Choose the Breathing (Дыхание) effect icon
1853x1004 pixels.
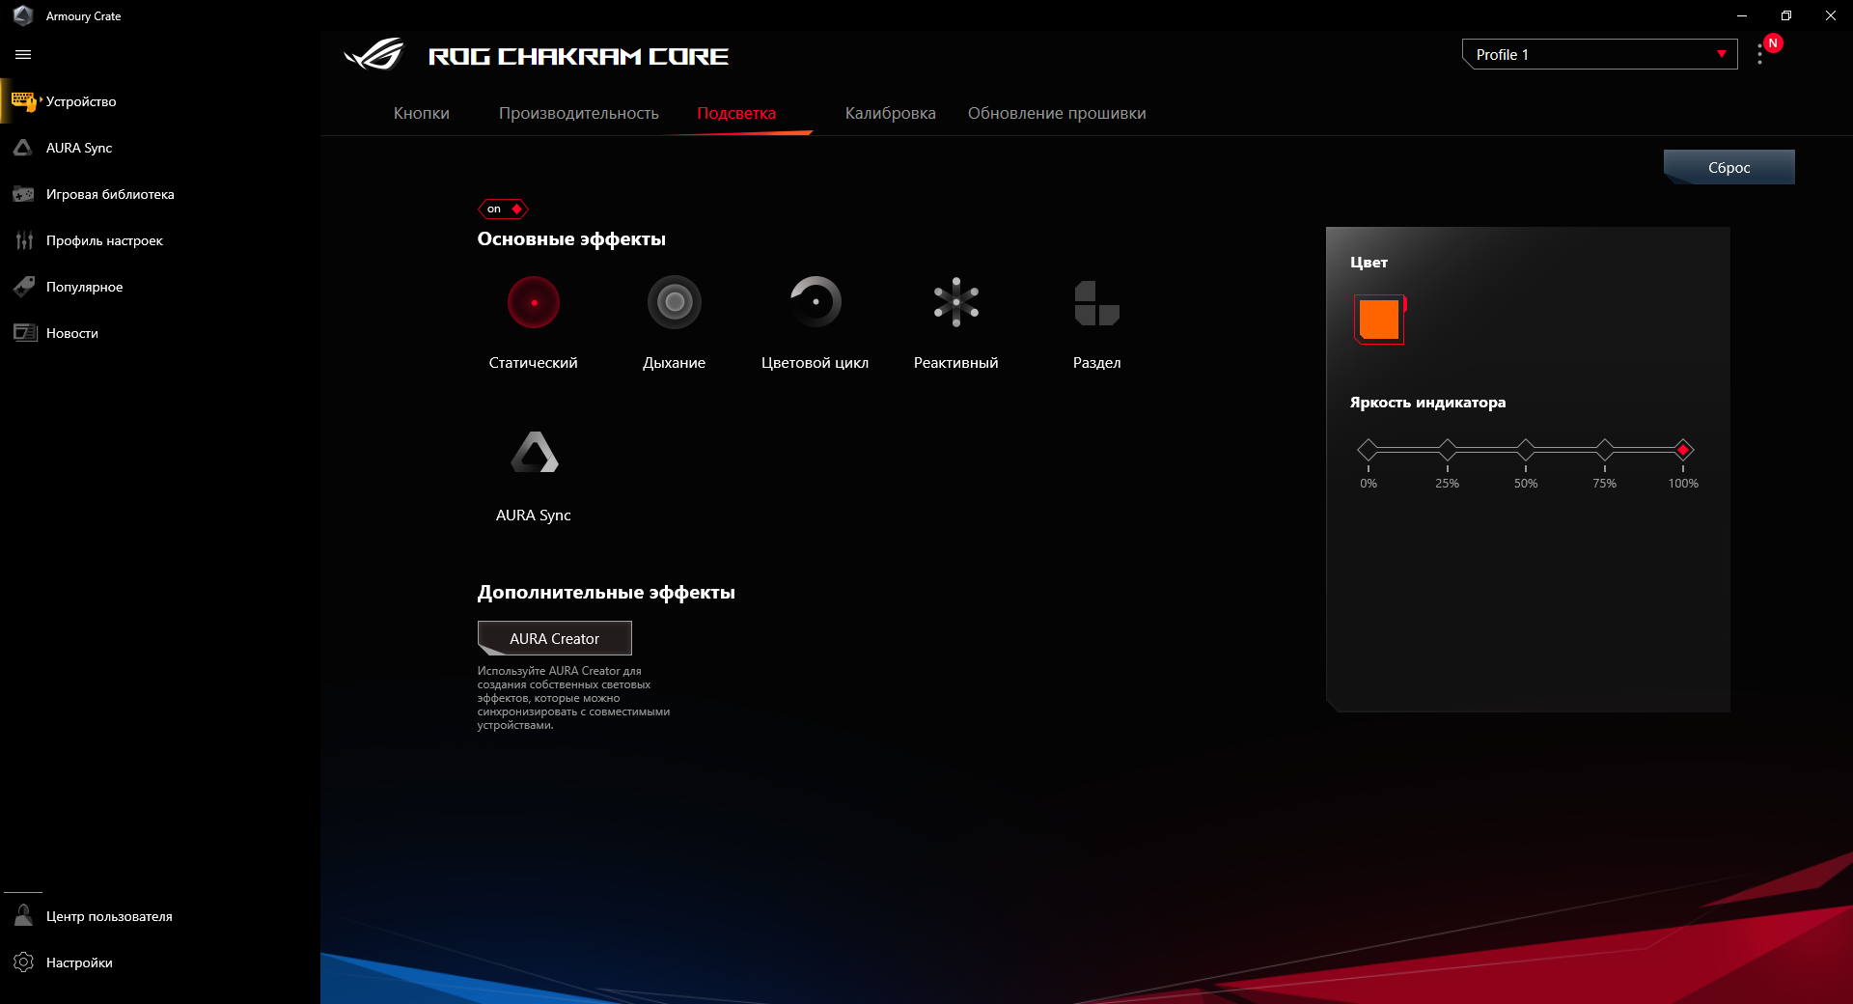point(675,302)
